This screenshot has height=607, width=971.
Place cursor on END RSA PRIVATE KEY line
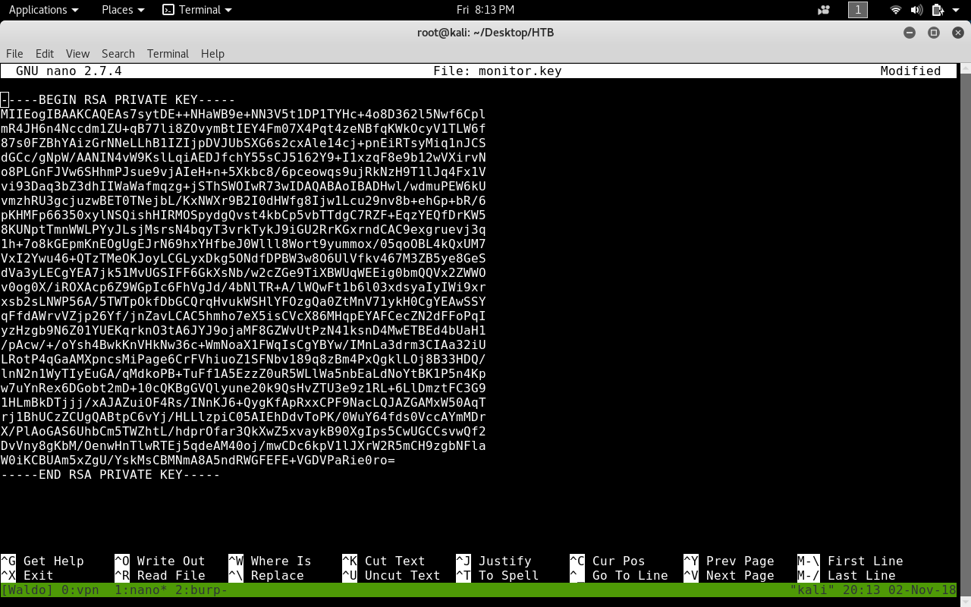coord(111,474)
